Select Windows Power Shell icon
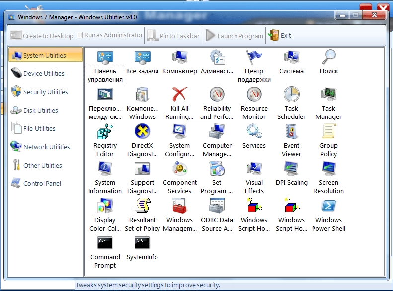393x291 pixels. pyautogui.click(x=329, y=206)
